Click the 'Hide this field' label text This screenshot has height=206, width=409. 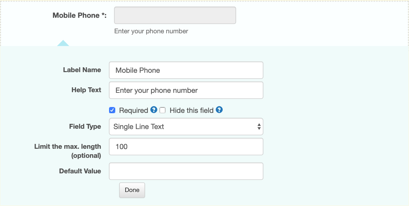pos(192,110)
